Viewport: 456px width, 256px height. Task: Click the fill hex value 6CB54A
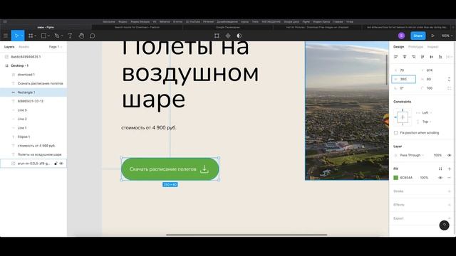click(x=406, y=178)
